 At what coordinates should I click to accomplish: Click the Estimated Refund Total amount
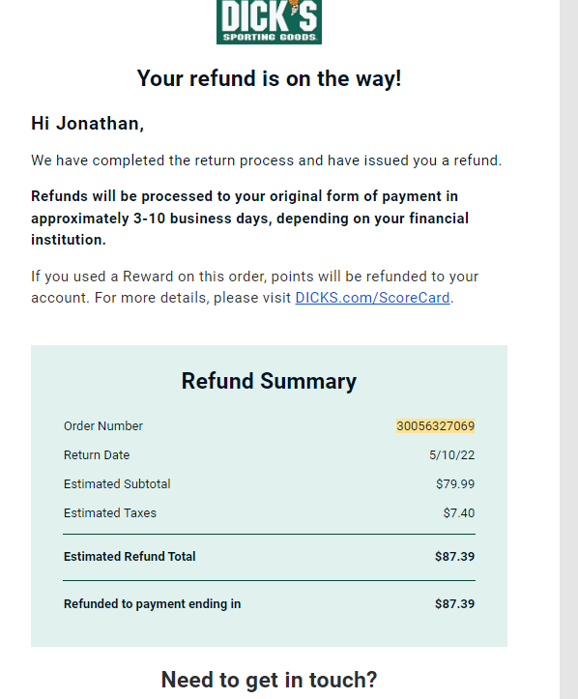click(454, 556)
